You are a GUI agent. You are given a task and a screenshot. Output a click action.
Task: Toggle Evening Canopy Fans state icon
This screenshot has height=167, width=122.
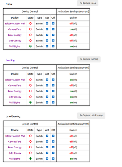(x=30, y=85)
